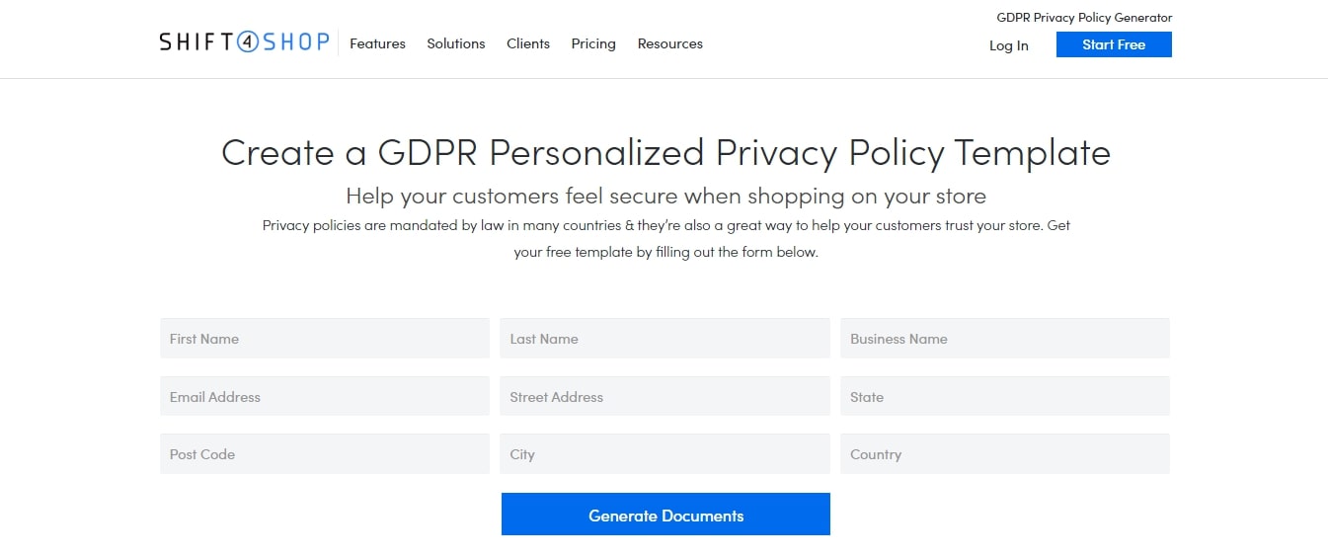Click the State field
This screenshot has width=1328, height=557.
pyautogui.click(x=1004, y=397)
